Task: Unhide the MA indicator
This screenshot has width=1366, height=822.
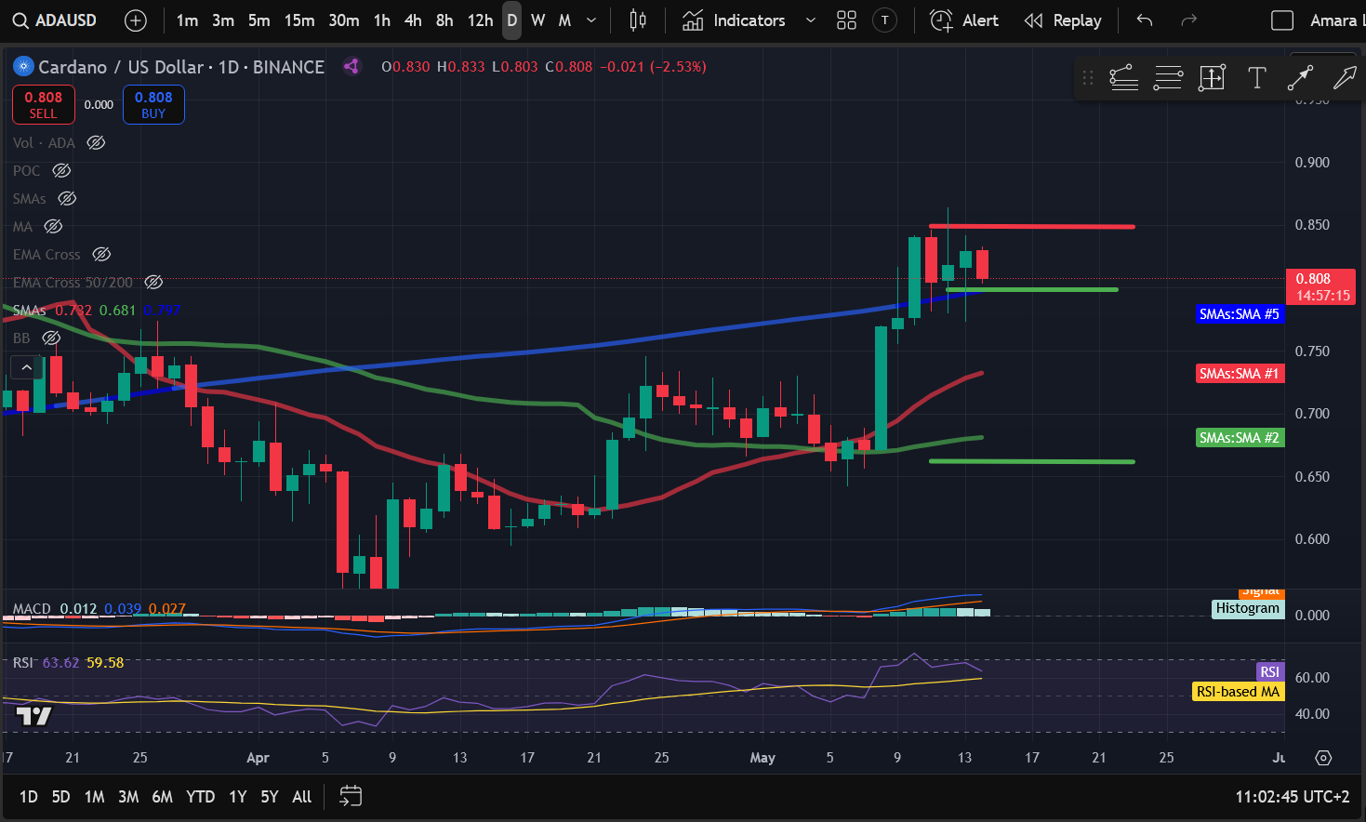Action: pos(53,226)
